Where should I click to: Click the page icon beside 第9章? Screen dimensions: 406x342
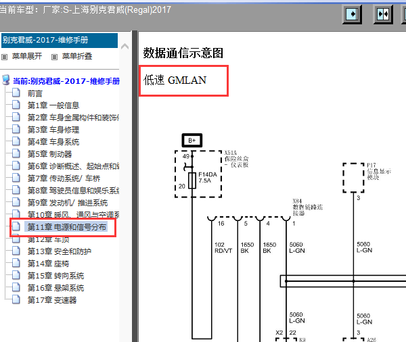tap(16, 202)
